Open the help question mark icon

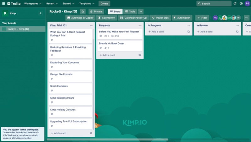pyautogui.click(x=241, y=3)
